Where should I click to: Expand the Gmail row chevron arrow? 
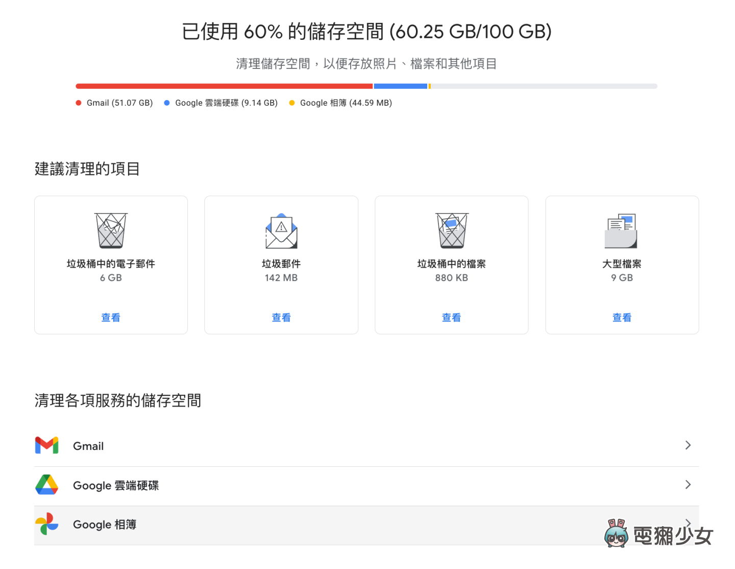click(x=688, y=445)
